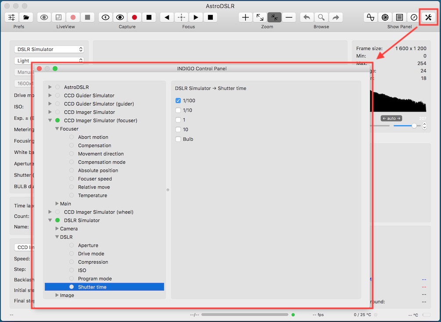Zoom in with the plus icon
This screenshot has width=441, height=322.
click(245, 18)
